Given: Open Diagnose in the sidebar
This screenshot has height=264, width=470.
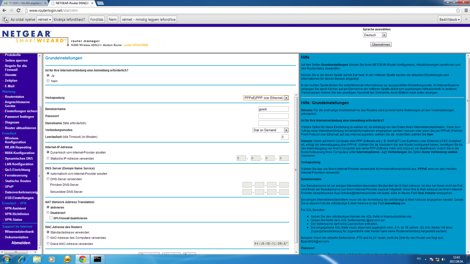Looking at the screenshot, I should [x=12, y=122].
